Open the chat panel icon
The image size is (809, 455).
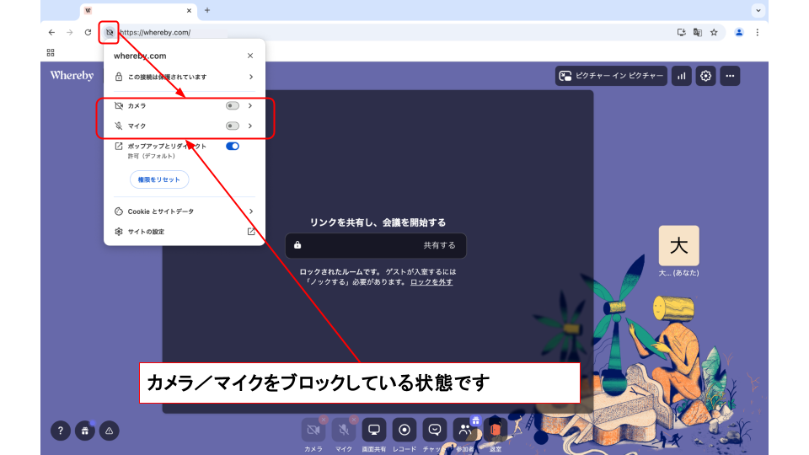[435, 430]
